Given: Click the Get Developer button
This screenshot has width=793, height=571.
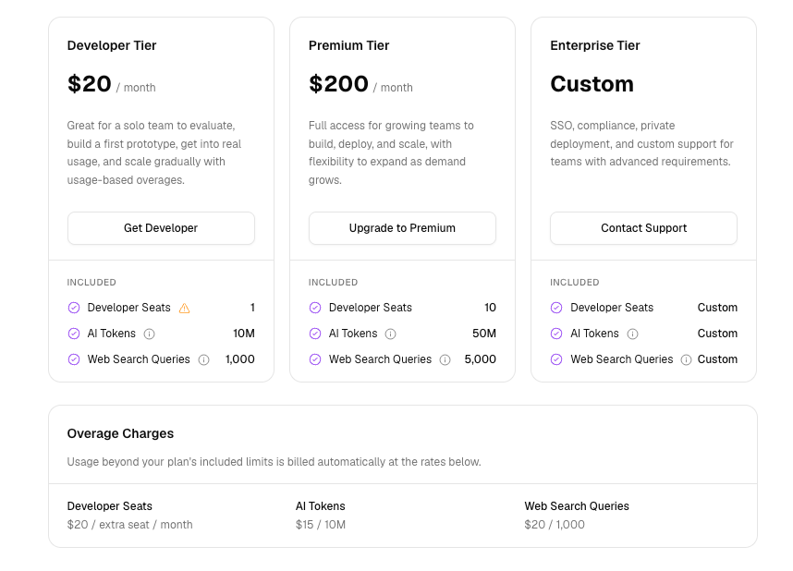Looking at the screenshot, I should [161, 228].
